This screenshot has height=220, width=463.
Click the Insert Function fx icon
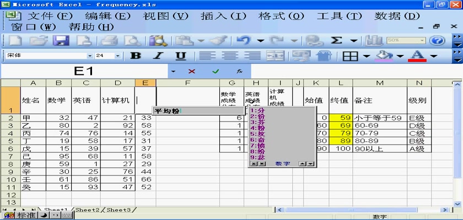click(239, 71)
